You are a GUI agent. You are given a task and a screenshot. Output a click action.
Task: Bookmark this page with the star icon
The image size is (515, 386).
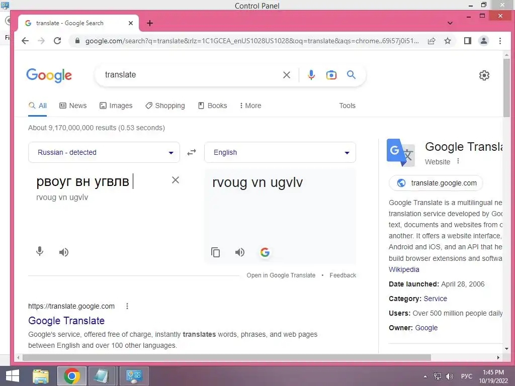click(x=448, y=41)
